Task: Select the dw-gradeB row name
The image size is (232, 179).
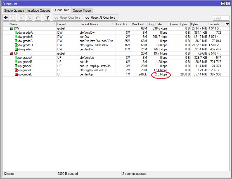Action: pyautogui.click(x=25, y=37)
